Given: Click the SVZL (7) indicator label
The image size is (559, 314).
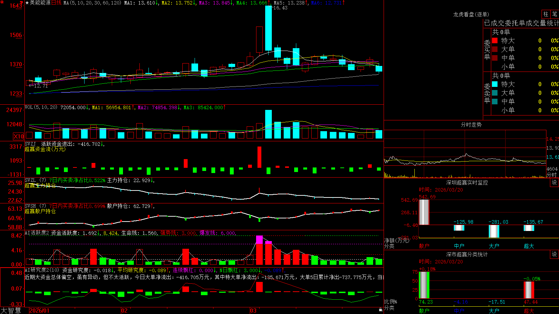Looking at the screenshot, I should pyautogui.click(x=35, y=180).
